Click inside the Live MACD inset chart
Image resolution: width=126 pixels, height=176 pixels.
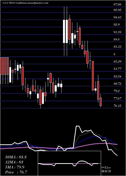(69, 163)
